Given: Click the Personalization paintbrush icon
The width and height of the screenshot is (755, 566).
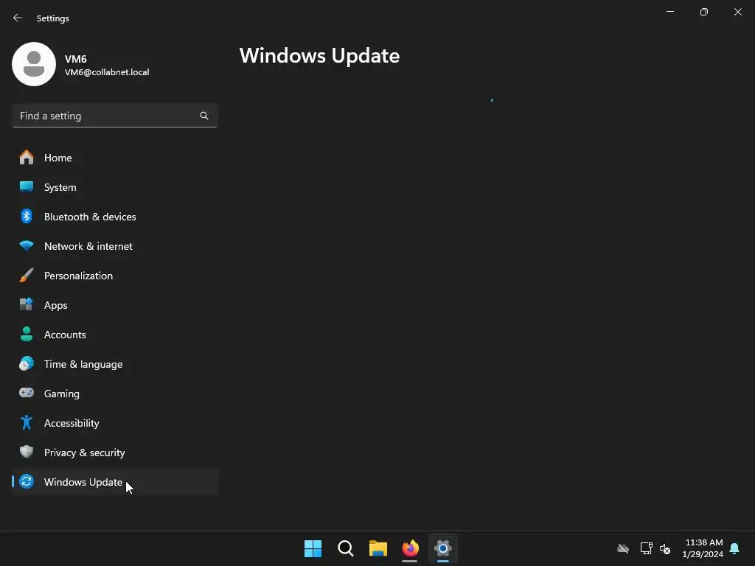Looking at the screenshot, I should 27,276.
